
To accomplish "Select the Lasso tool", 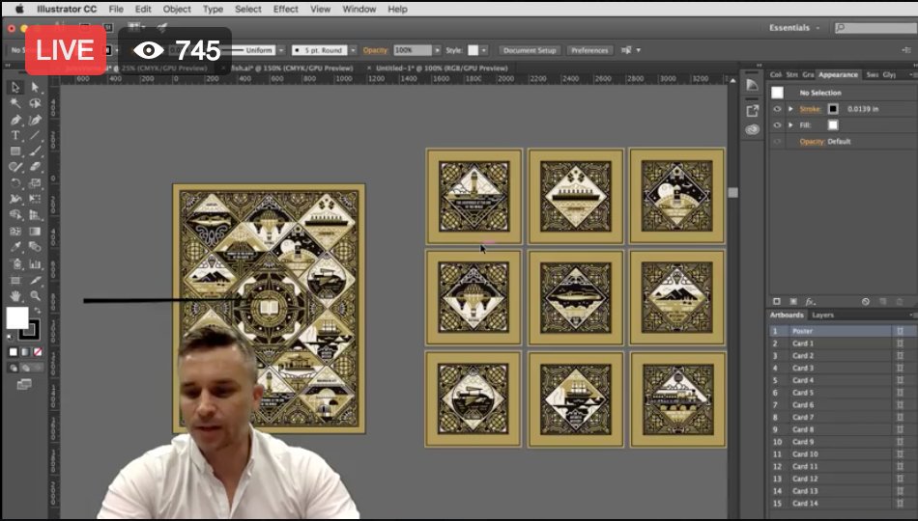I will [35, 103].
